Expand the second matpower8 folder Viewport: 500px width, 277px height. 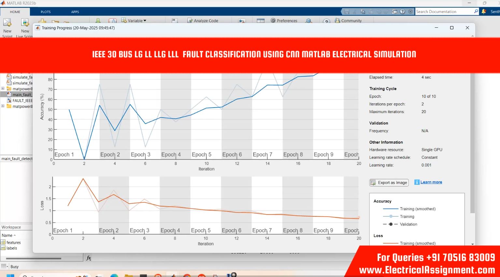pyautogui.click(x=3, y=106)
